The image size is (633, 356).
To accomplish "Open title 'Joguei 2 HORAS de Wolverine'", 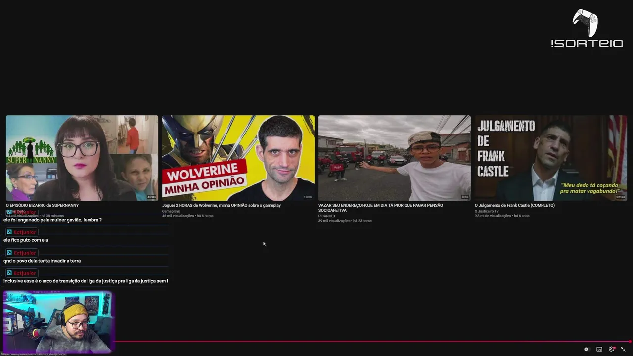I will pyautogui.click(x=222, y=205).
